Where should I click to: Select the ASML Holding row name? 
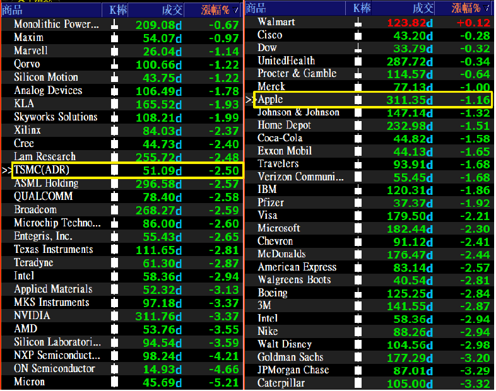(46, 183)
